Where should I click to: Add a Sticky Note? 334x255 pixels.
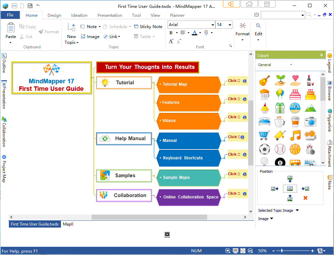pyautogui.click(x=148, y=26)
